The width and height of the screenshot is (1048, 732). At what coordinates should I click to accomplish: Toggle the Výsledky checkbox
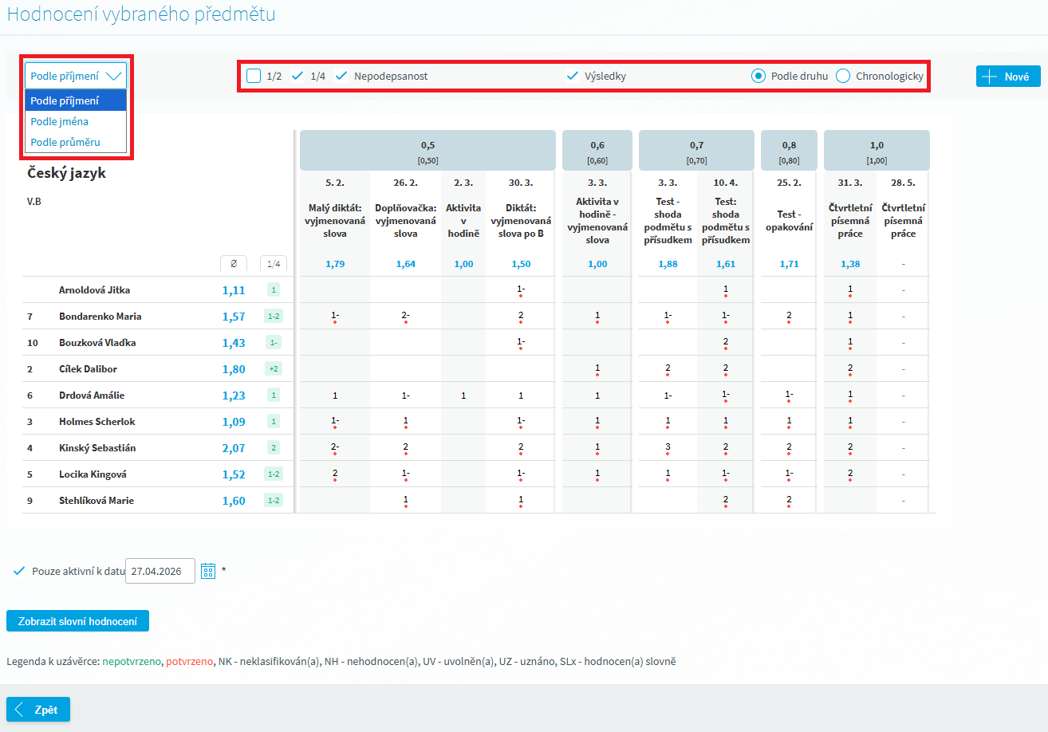coord(572,77)
